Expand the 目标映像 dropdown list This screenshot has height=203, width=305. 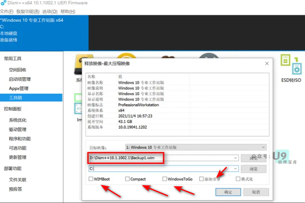[x=263, y=147]
